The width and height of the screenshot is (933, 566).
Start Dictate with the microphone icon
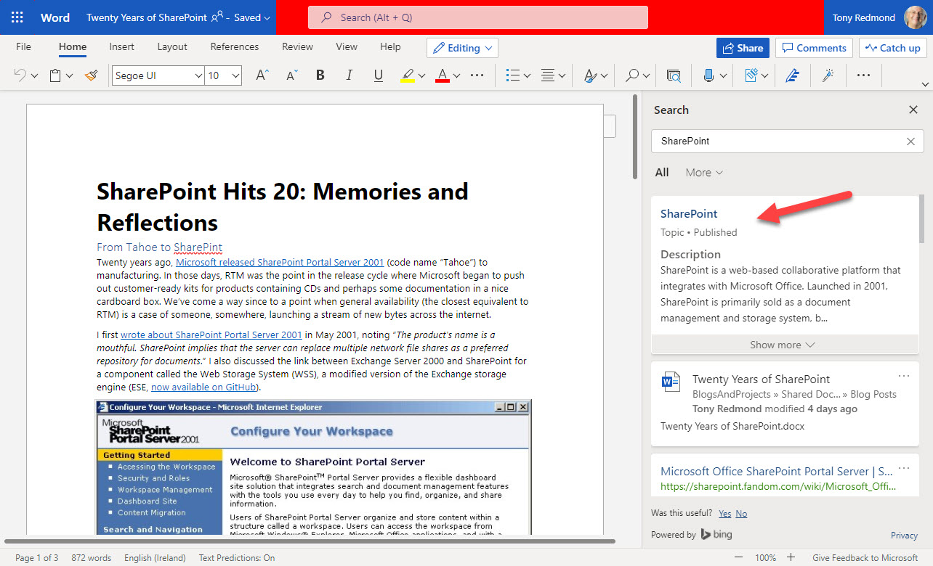point(708,75)
